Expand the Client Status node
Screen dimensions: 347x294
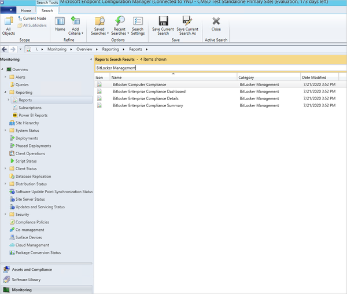[x=5, y=168]
